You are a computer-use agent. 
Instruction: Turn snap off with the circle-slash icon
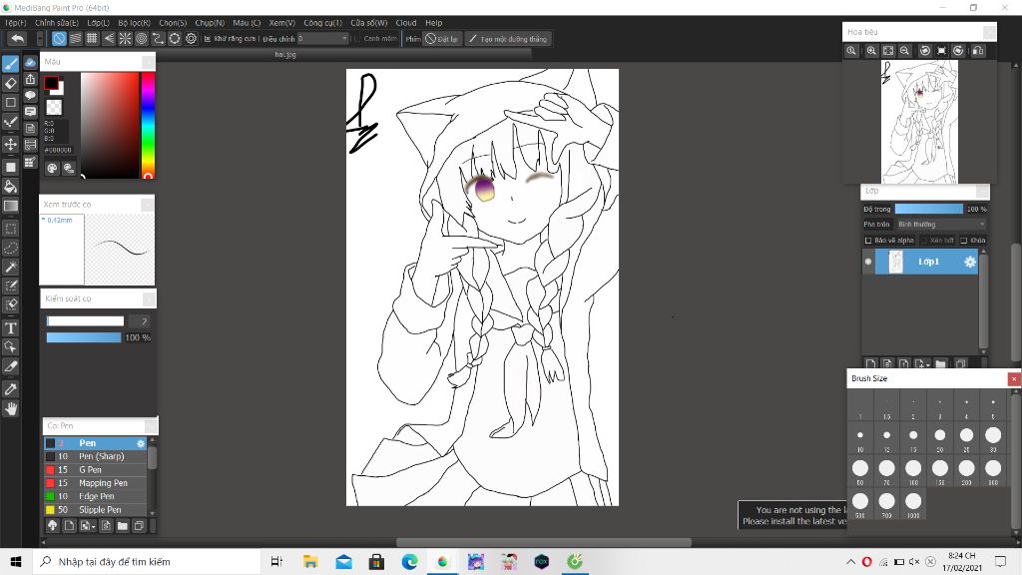59,39
